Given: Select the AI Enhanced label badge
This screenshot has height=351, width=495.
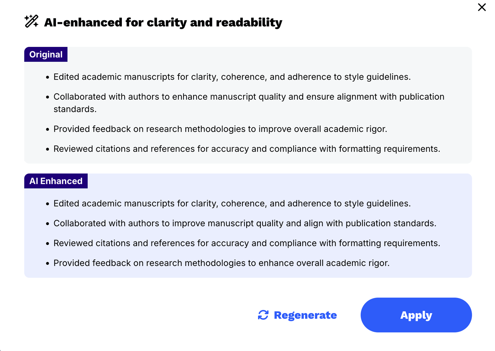Looking at the screenshot, I should 56,181.
